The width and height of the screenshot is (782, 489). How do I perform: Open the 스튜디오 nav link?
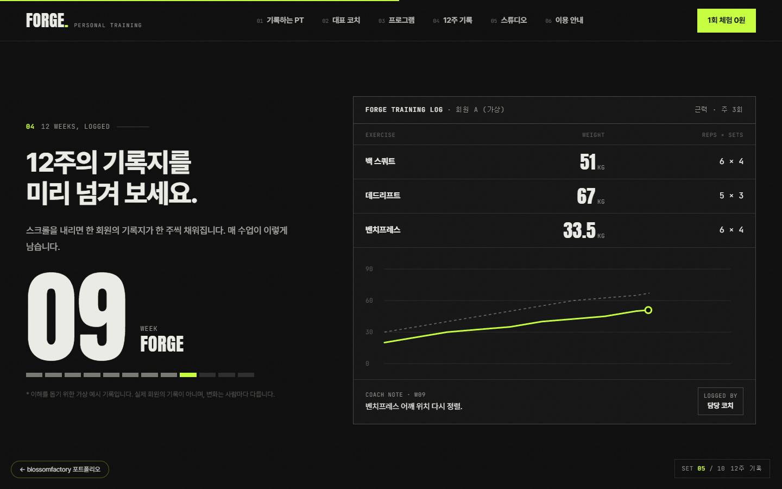point(509,21)
